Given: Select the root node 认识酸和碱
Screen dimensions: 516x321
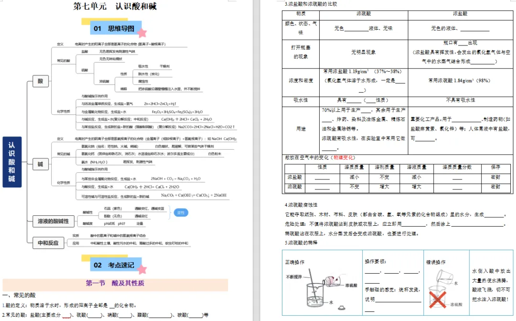Looking at the screenshot, I should click(x=12, y=162).
